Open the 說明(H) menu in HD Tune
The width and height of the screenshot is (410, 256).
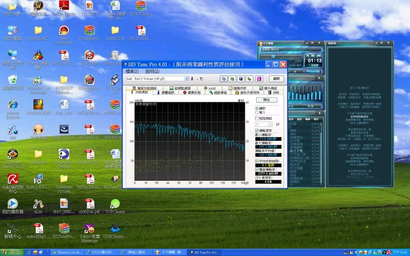[x=152, y=71]
